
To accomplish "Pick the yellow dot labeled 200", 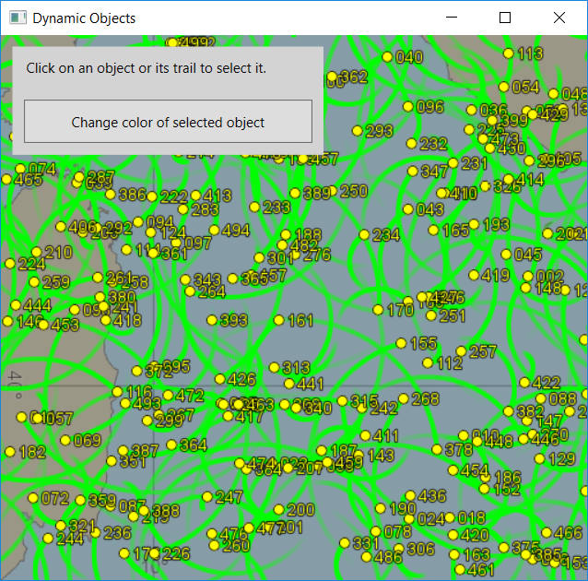I will pyautogui.click(x=279, y=509).
